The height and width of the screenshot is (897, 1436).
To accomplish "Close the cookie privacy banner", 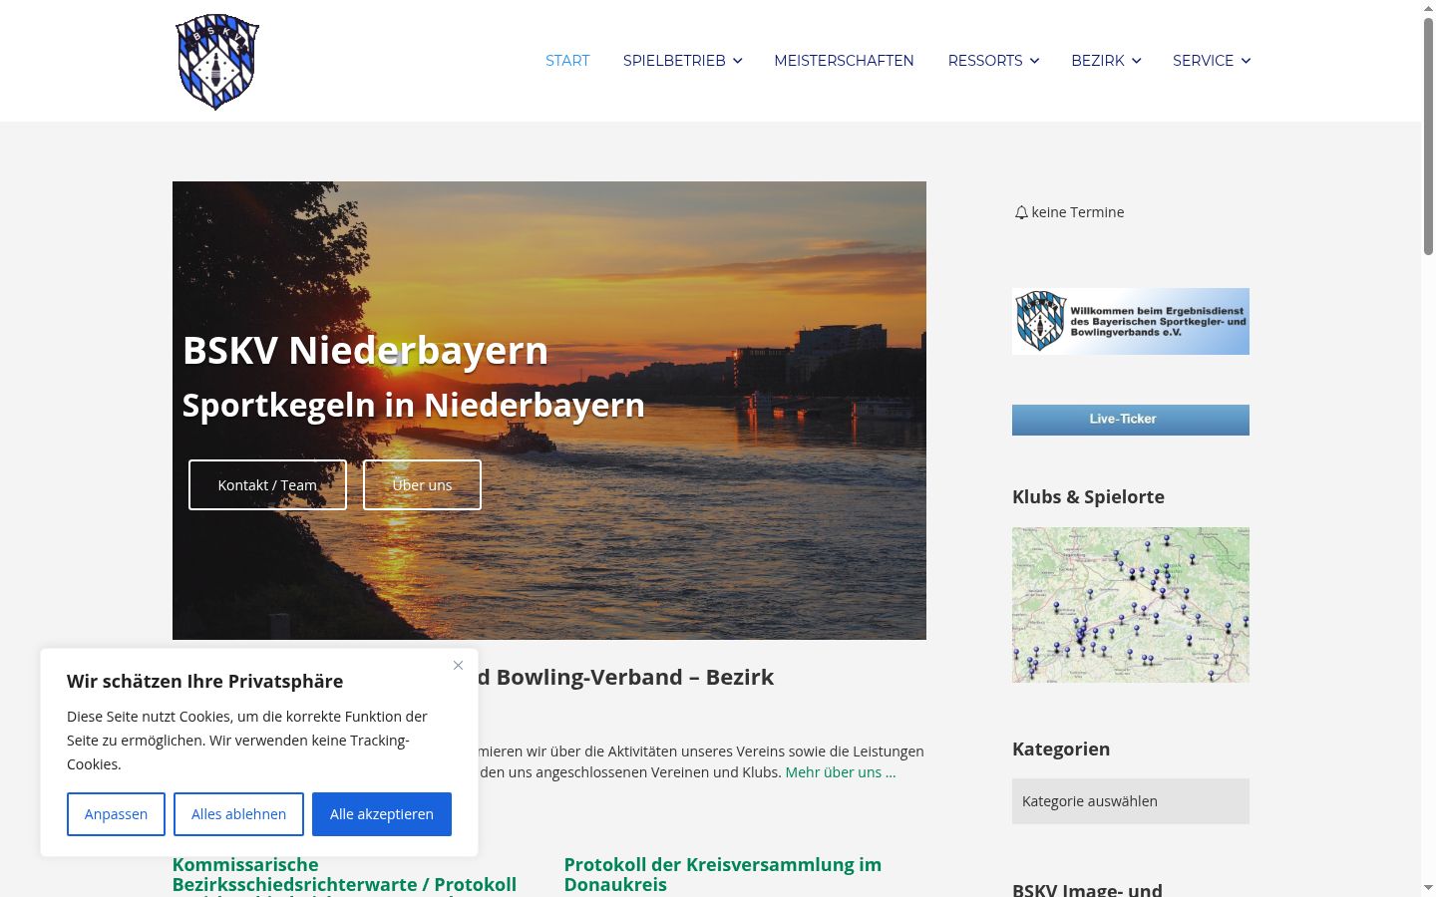I will click(458, 665).
